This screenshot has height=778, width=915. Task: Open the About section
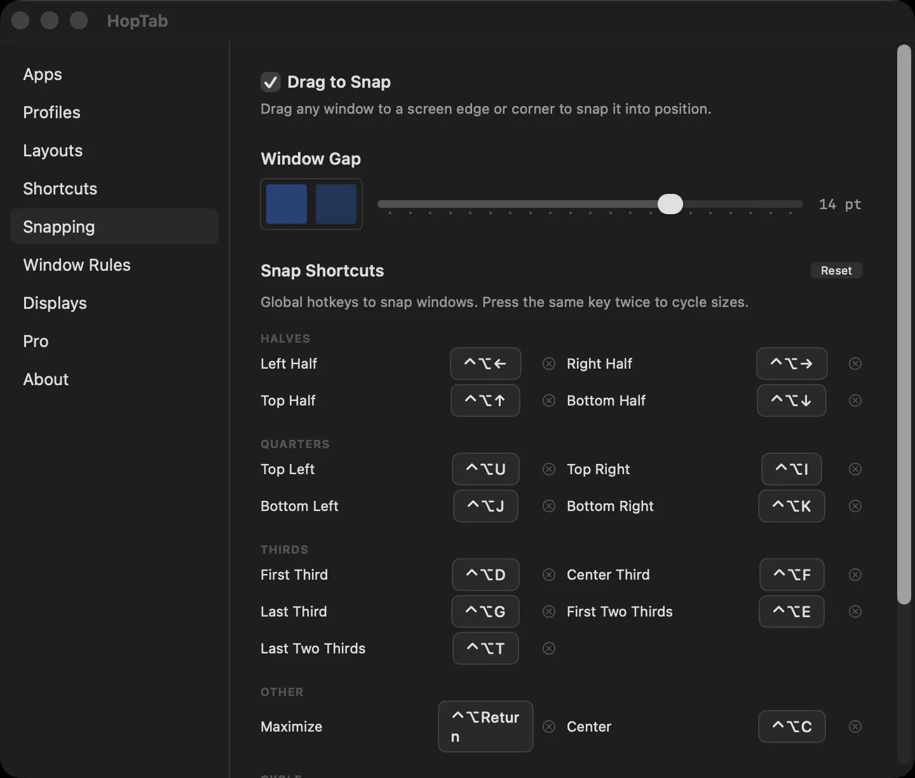114,379
